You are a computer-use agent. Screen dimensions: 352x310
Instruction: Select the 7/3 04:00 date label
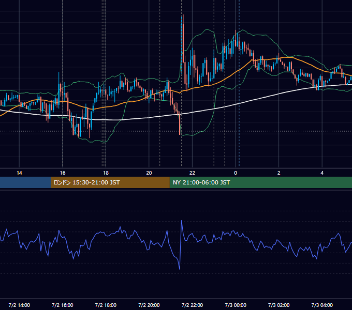(322, 305)
